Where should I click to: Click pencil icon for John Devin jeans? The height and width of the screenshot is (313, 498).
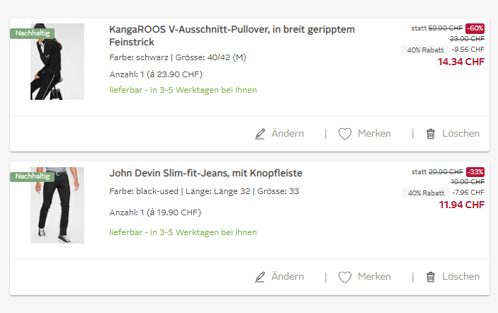pos(260,277)
